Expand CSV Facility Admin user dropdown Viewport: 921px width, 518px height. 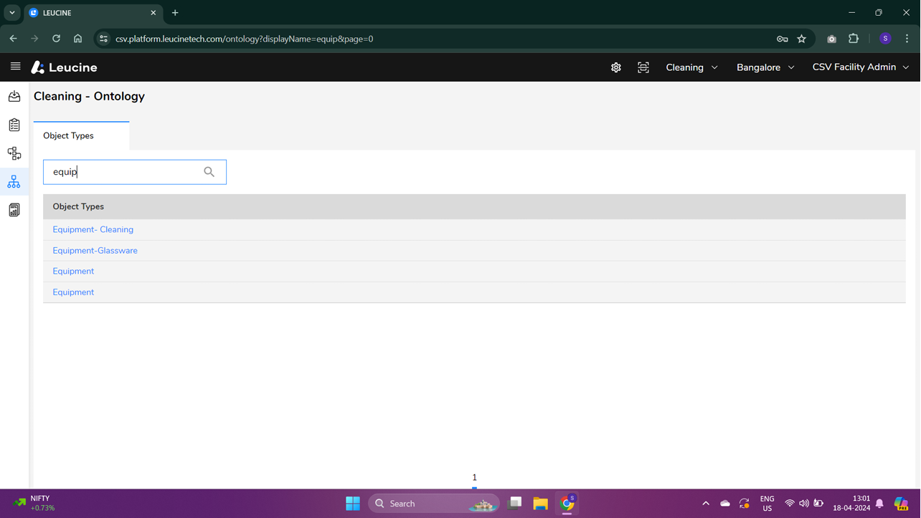click(861, 67)
